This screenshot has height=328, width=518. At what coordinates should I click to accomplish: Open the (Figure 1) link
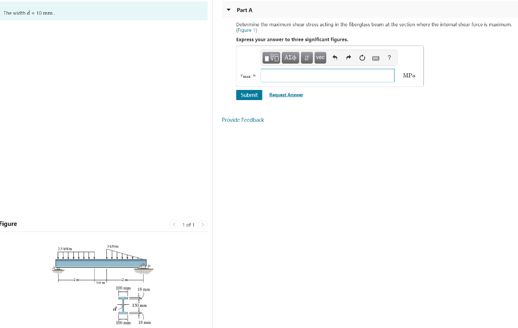(246, 30)
